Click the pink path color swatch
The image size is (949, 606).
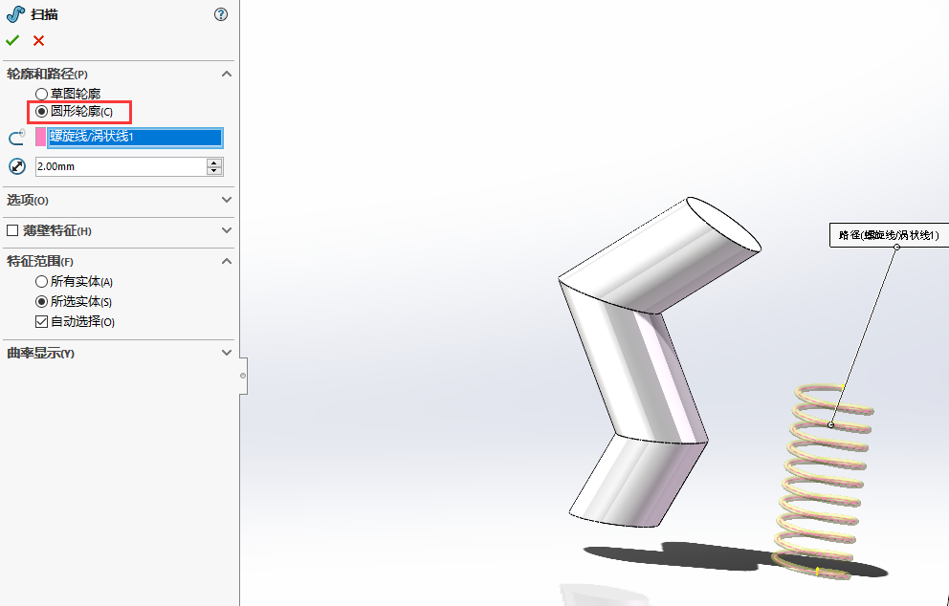click(40, 137)
